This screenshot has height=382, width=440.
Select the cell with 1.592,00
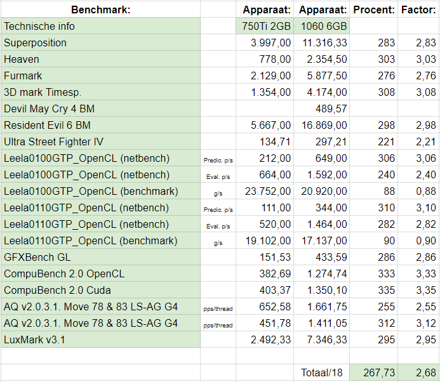click(321, 175)
